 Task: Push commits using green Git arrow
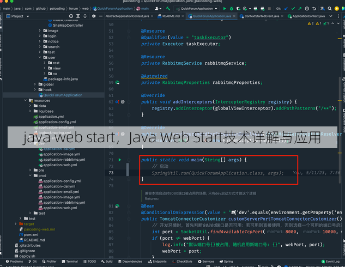click(x=300, y=9)
